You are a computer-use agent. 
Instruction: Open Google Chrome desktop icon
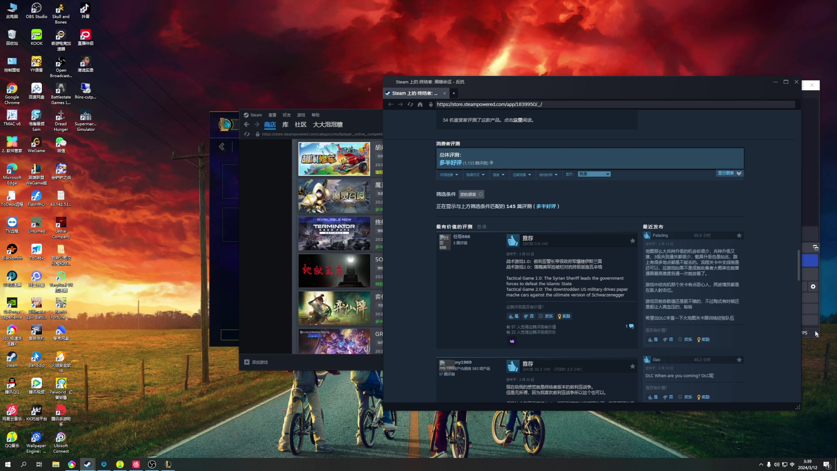tap(12, 94)
